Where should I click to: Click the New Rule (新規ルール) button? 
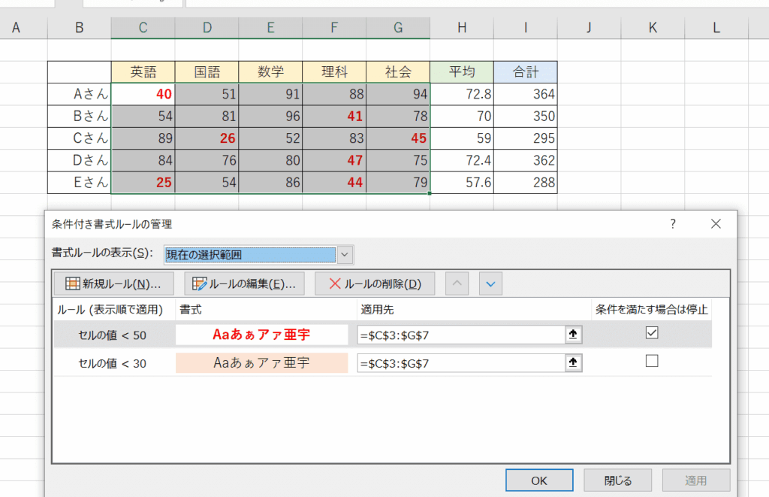[x=113, y=283]
